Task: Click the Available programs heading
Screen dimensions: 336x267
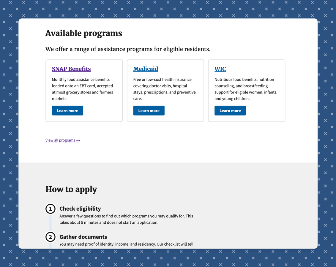Action: pyautogui.click(x=84, y=33)
